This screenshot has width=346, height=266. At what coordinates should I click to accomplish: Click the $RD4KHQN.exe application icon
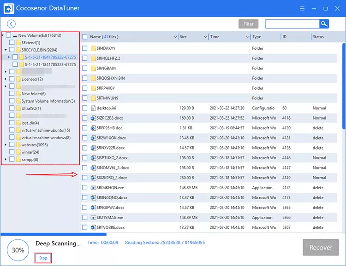[x=93, y=188]
